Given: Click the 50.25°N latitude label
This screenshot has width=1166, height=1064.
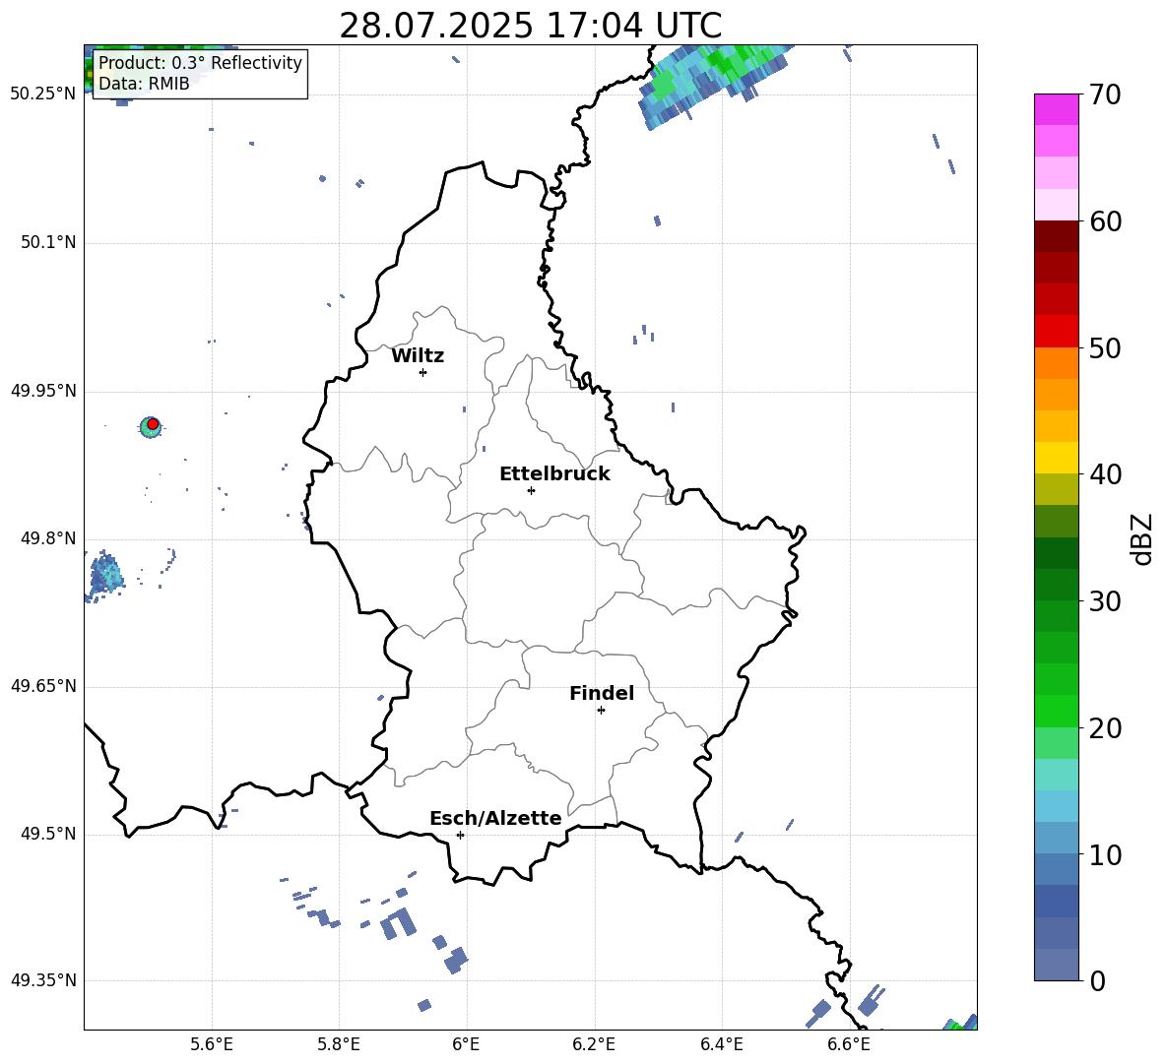Looking at the screenshot, I should click(x=43, y=94).
